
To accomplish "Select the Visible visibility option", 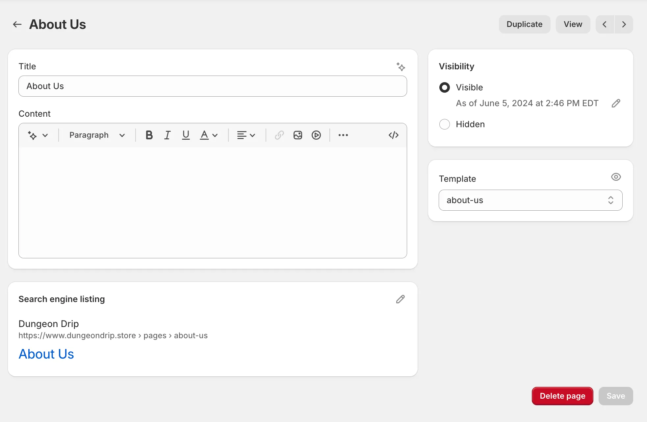I will tap(444, 87).
